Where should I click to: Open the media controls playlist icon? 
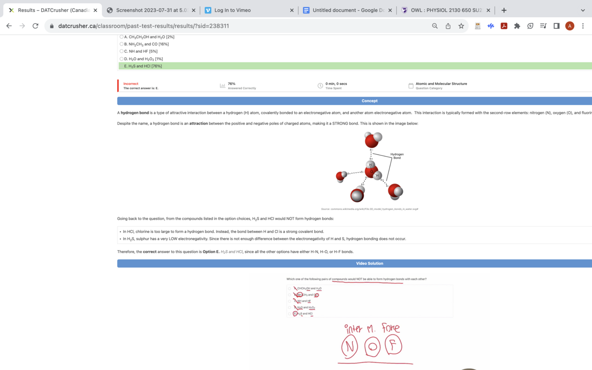point(543,26)
